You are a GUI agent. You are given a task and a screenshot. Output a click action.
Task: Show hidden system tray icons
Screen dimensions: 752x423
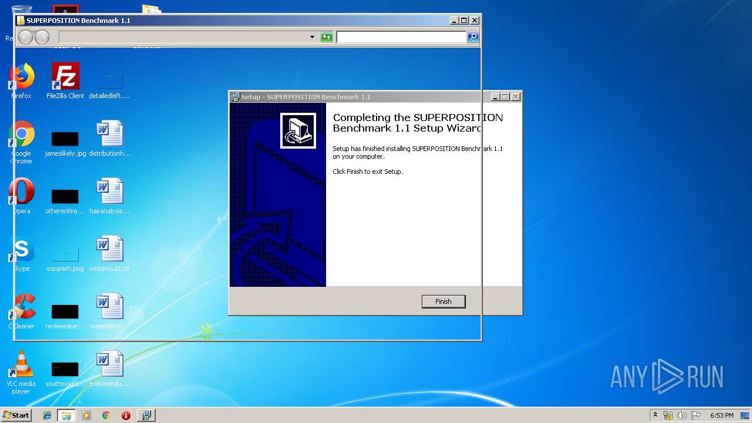pyautogui.click(x=656, y=415)
